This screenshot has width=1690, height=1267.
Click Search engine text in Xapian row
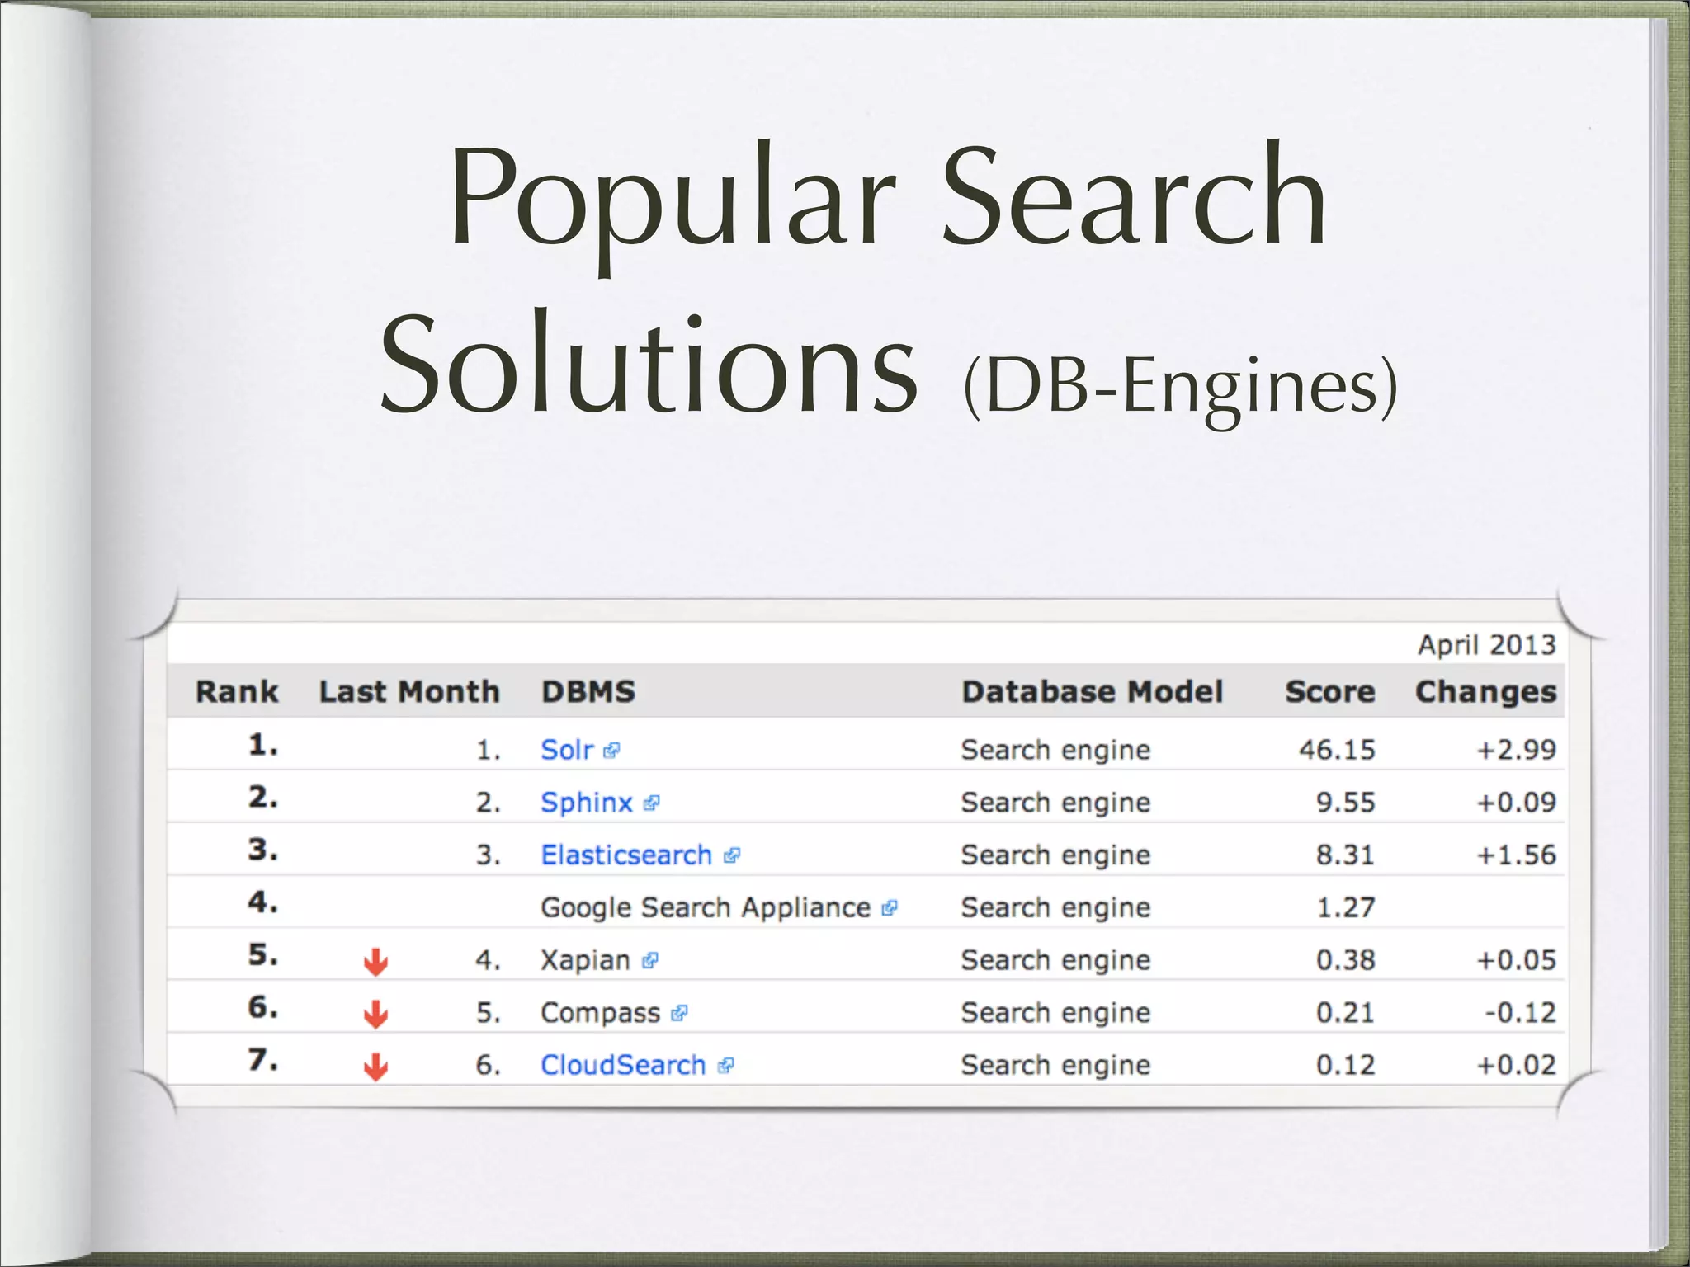coord(1055,961)
